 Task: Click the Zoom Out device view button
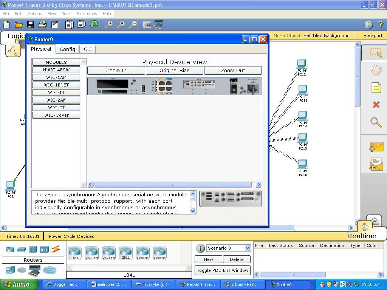[233, 71]
